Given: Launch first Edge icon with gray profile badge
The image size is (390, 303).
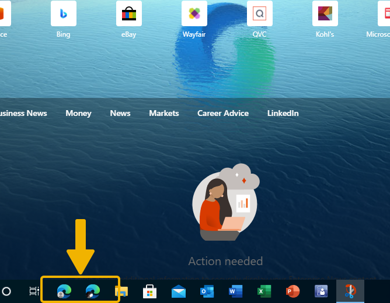Looking at the screenshot, I should pos(64,291).
